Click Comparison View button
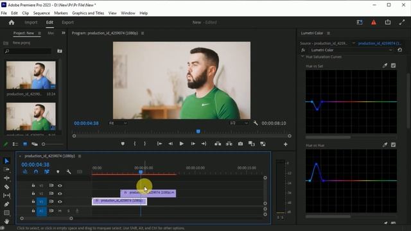This screenshot has width=411, height=231. [x=252, y=144]
